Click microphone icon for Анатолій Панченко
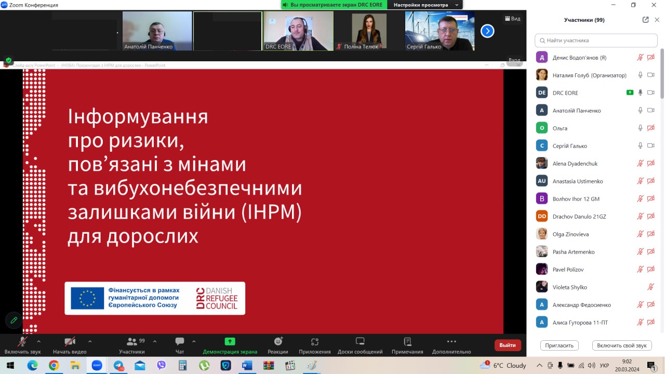Viewport: 665px width, 374px height. [640, 111]
